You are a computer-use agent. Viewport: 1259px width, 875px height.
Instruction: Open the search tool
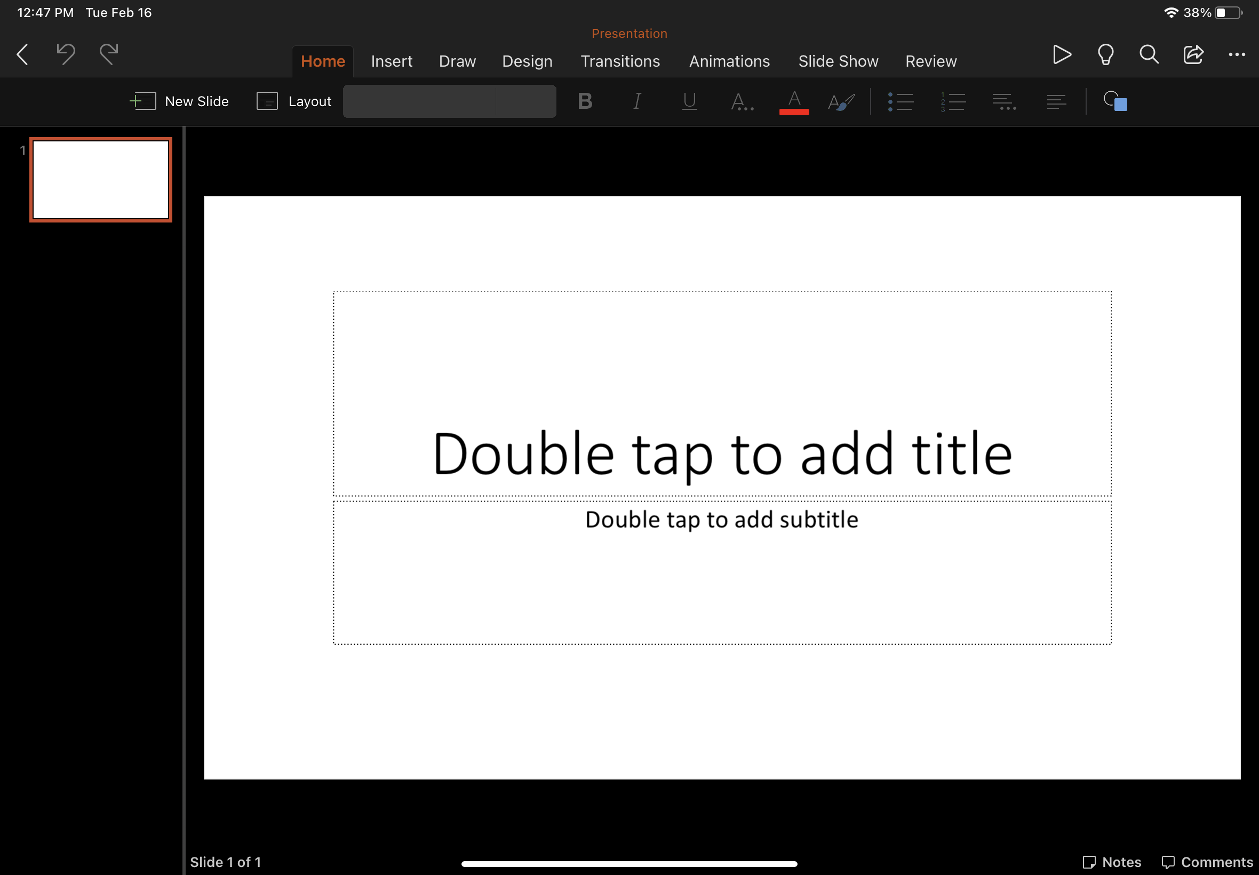point(1148,54)
